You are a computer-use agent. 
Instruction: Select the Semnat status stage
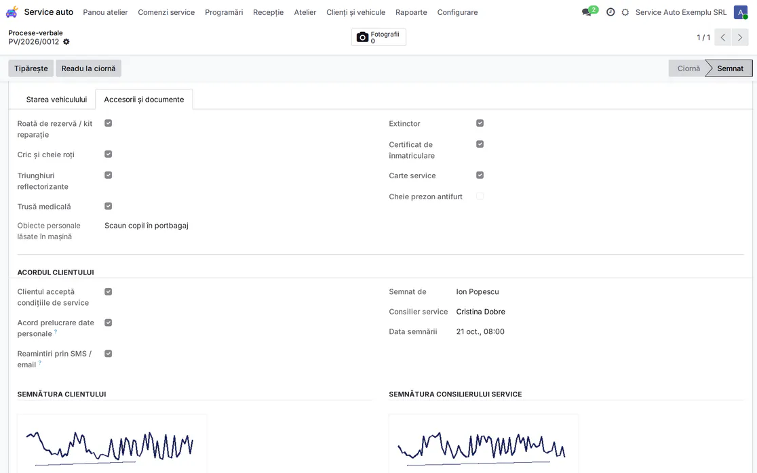click(x=730, y=68)
